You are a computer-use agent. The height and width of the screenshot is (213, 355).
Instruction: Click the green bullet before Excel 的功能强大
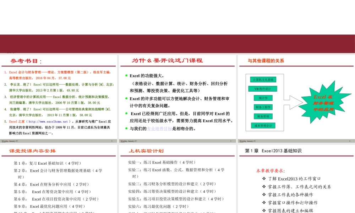tap(127, 76)
